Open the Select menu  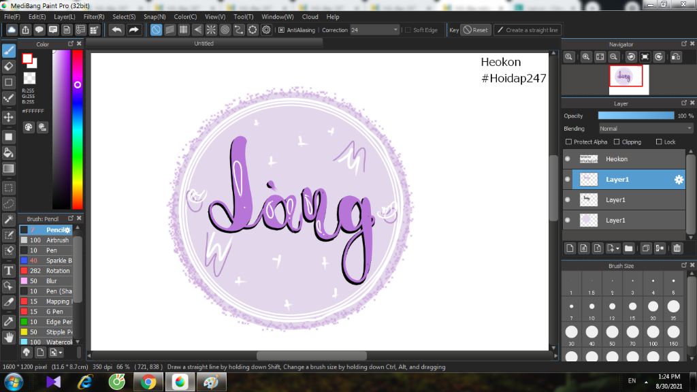click(x=124, y=16)
